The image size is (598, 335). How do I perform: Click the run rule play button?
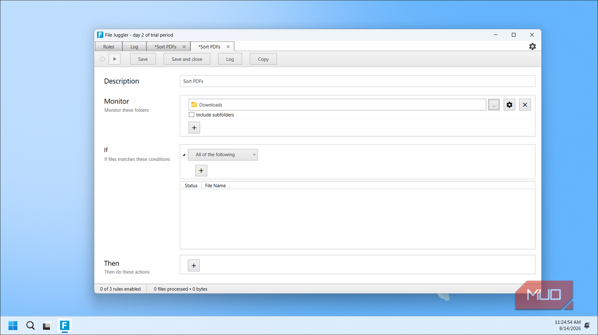click(114, 59)
